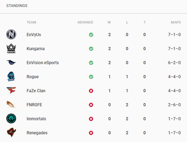Click the STANDINGS section title

17,6
